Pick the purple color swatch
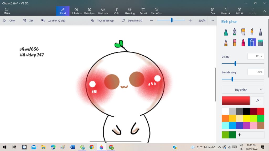The height and width of the screenshot is (151, 269). (x=246, y=125)
